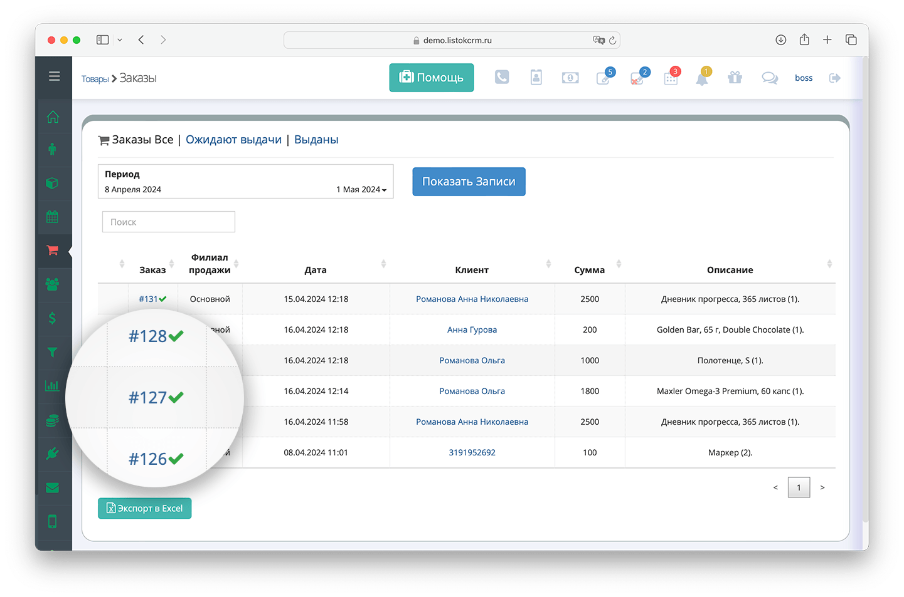Click the logout icon next to boss
Screen dimensions: 904x597
(x=835, y=78)
